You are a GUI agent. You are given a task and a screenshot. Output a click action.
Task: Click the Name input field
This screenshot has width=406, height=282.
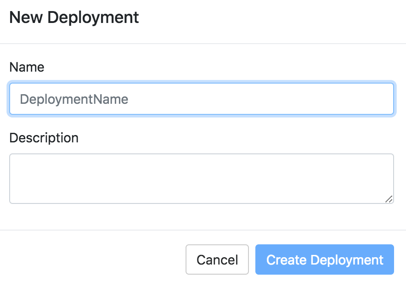[201, 99]
